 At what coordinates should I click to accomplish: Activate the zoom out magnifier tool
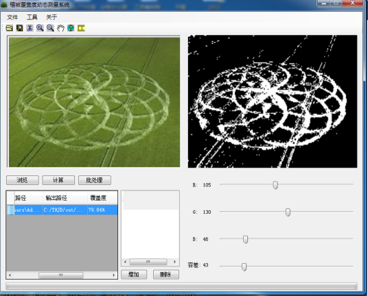click(x=50, y=28)
